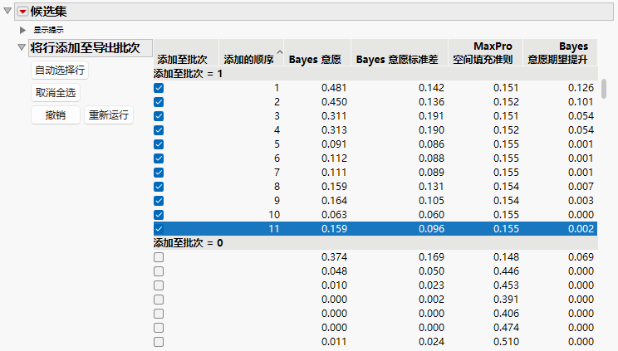
Task: Click the 取消全选 button
Action: [x=56, y=93]
